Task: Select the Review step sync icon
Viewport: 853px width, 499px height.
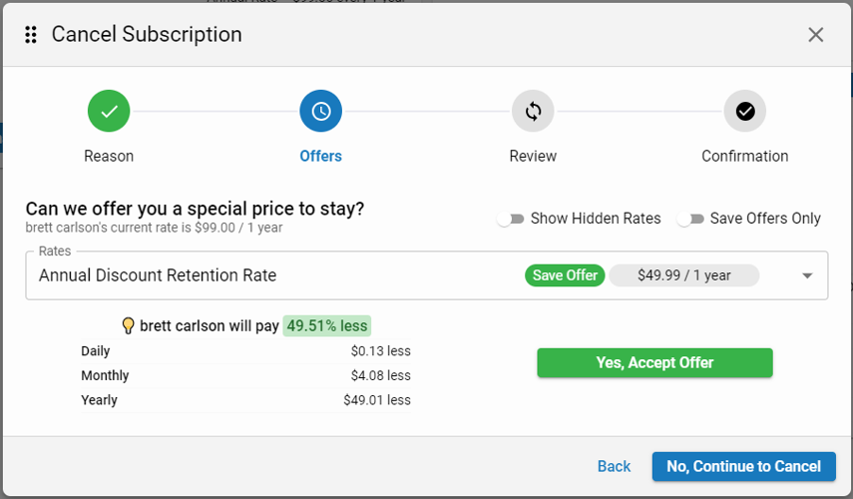Action: click(533, 111)
